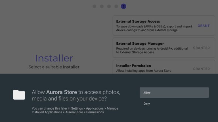Grant External Storage Access permission
This screenshot has height=122, width=218.
204,26
